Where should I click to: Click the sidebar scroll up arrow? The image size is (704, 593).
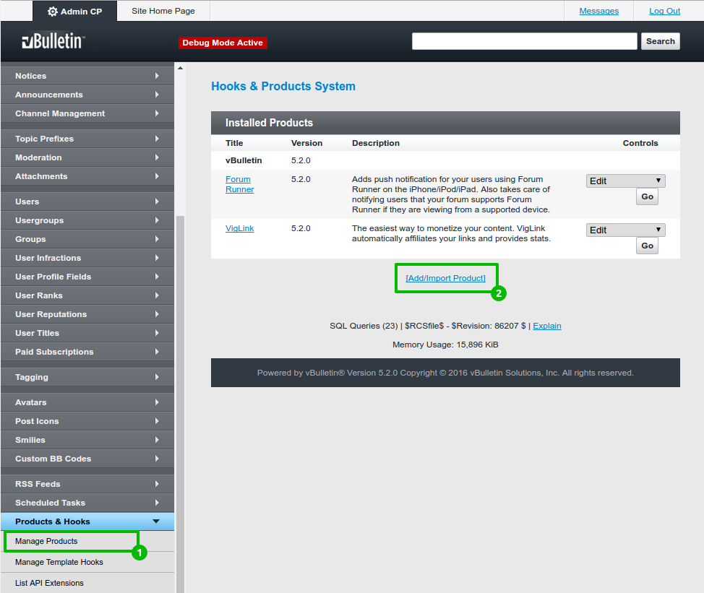(180, 68)
